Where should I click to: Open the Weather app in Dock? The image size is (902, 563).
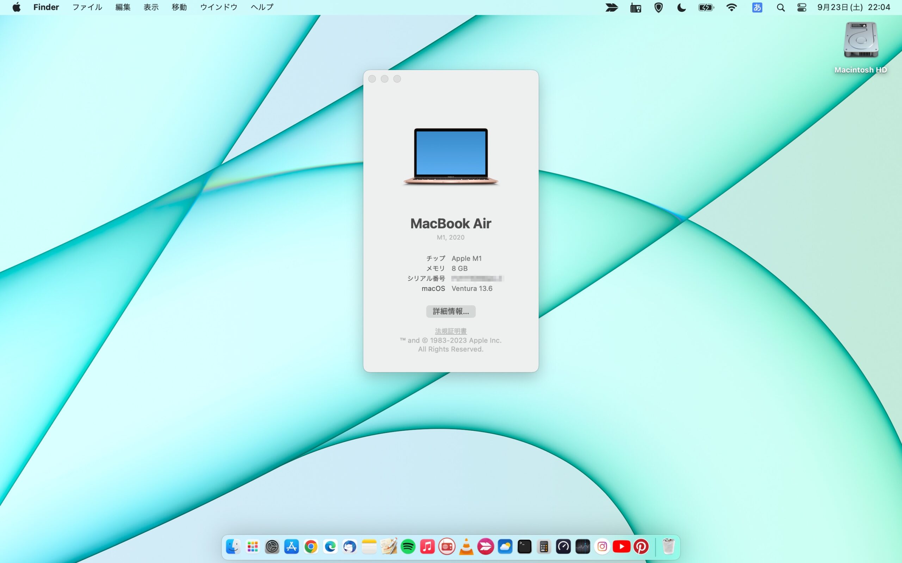click(x=505, y=546)
